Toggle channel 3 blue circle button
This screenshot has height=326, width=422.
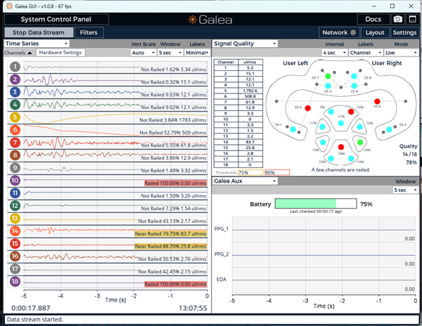pyautogui.click(x=15, y=92)
